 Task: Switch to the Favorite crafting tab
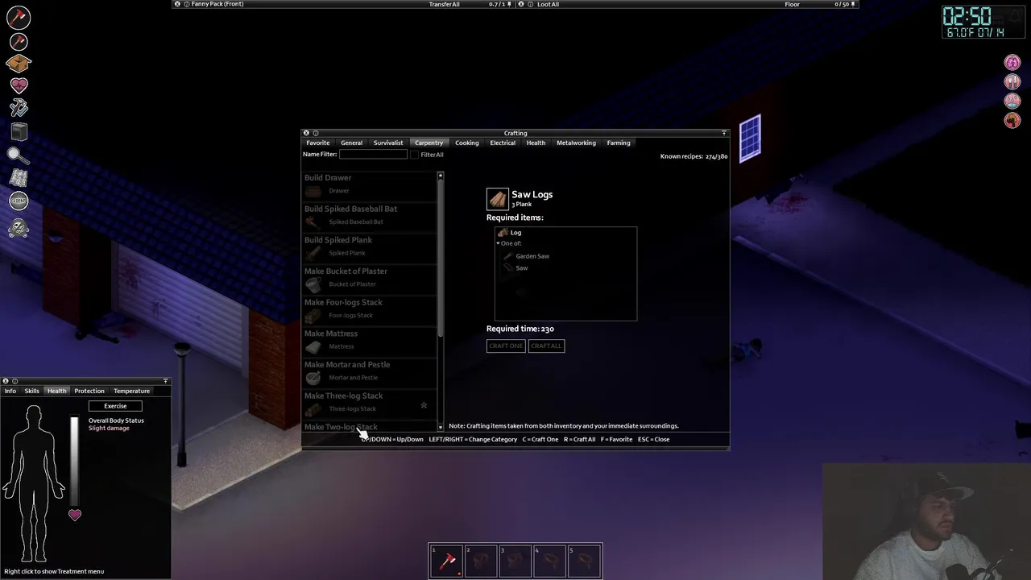point(317,143)
